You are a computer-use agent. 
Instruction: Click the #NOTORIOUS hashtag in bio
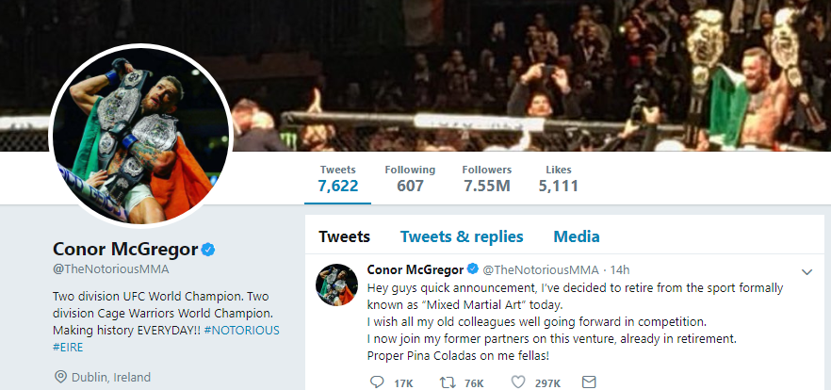(x=239, y=331)
